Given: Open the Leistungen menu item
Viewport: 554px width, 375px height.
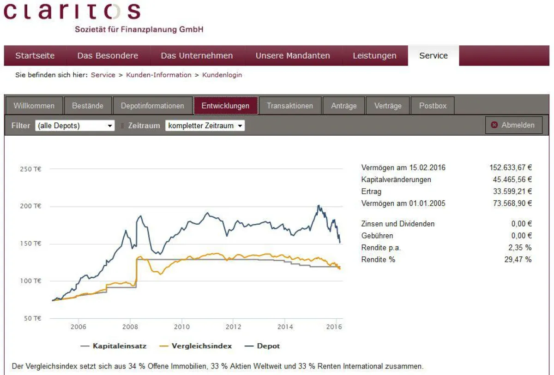Looking at the screenshot, I should point(374,56).
